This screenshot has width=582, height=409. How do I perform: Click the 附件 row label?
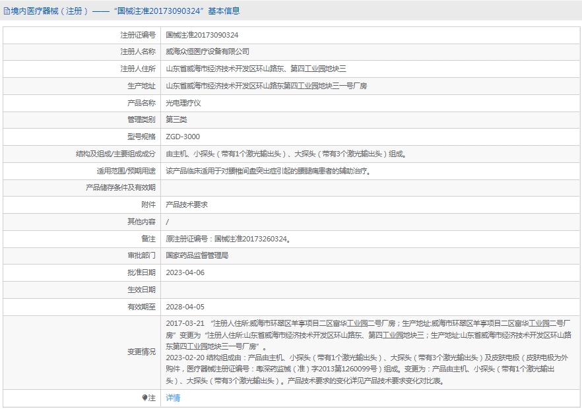tap(148, 204)
